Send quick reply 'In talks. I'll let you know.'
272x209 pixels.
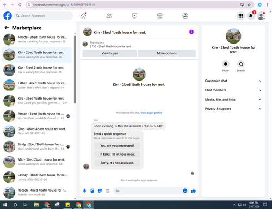pyautogui.click(x=117, y=155)
